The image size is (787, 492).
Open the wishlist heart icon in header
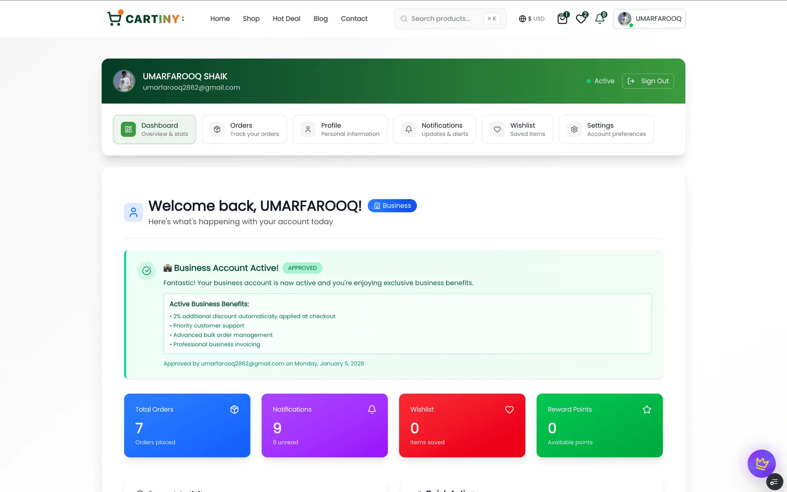tap(581, 18)
